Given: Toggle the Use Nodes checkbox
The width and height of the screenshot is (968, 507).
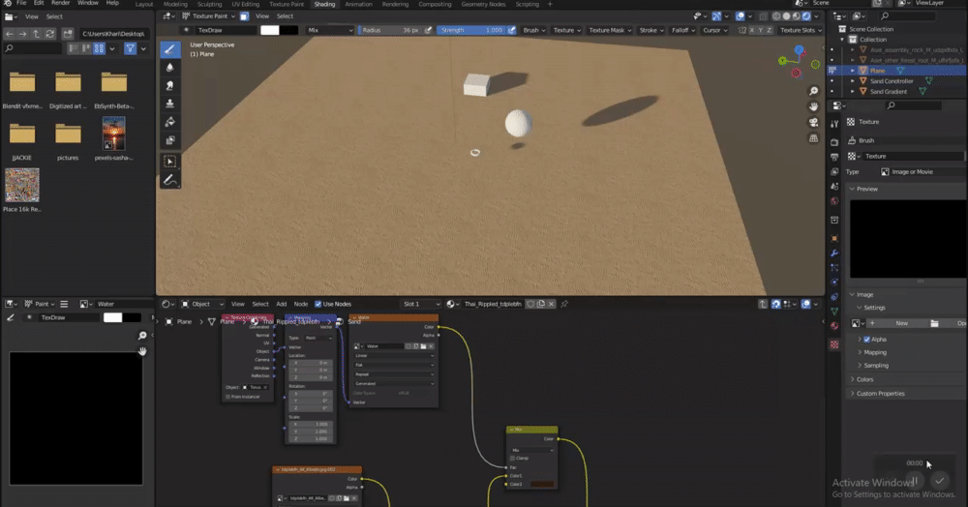Looking at the screenshot, I should coord(318,304).
